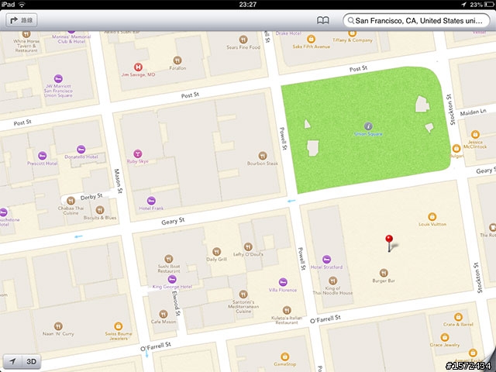Viewport: 496px width, 372px height.
Task: Focus the San Francisco search field
Action: pos(416,21)
